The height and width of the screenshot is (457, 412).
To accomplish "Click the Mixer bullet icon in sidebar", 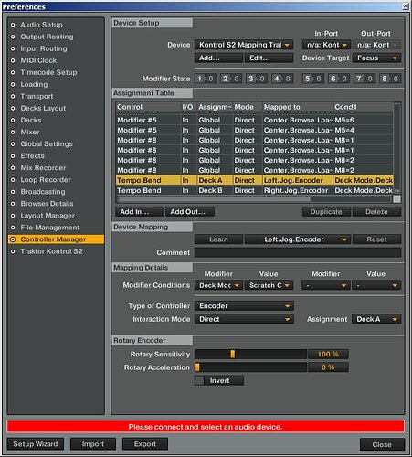I will tap(13, 132).
